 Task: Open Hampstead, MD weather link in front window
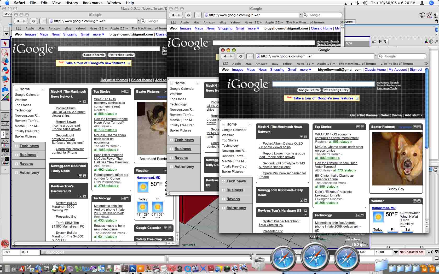(x=384, y=208)
